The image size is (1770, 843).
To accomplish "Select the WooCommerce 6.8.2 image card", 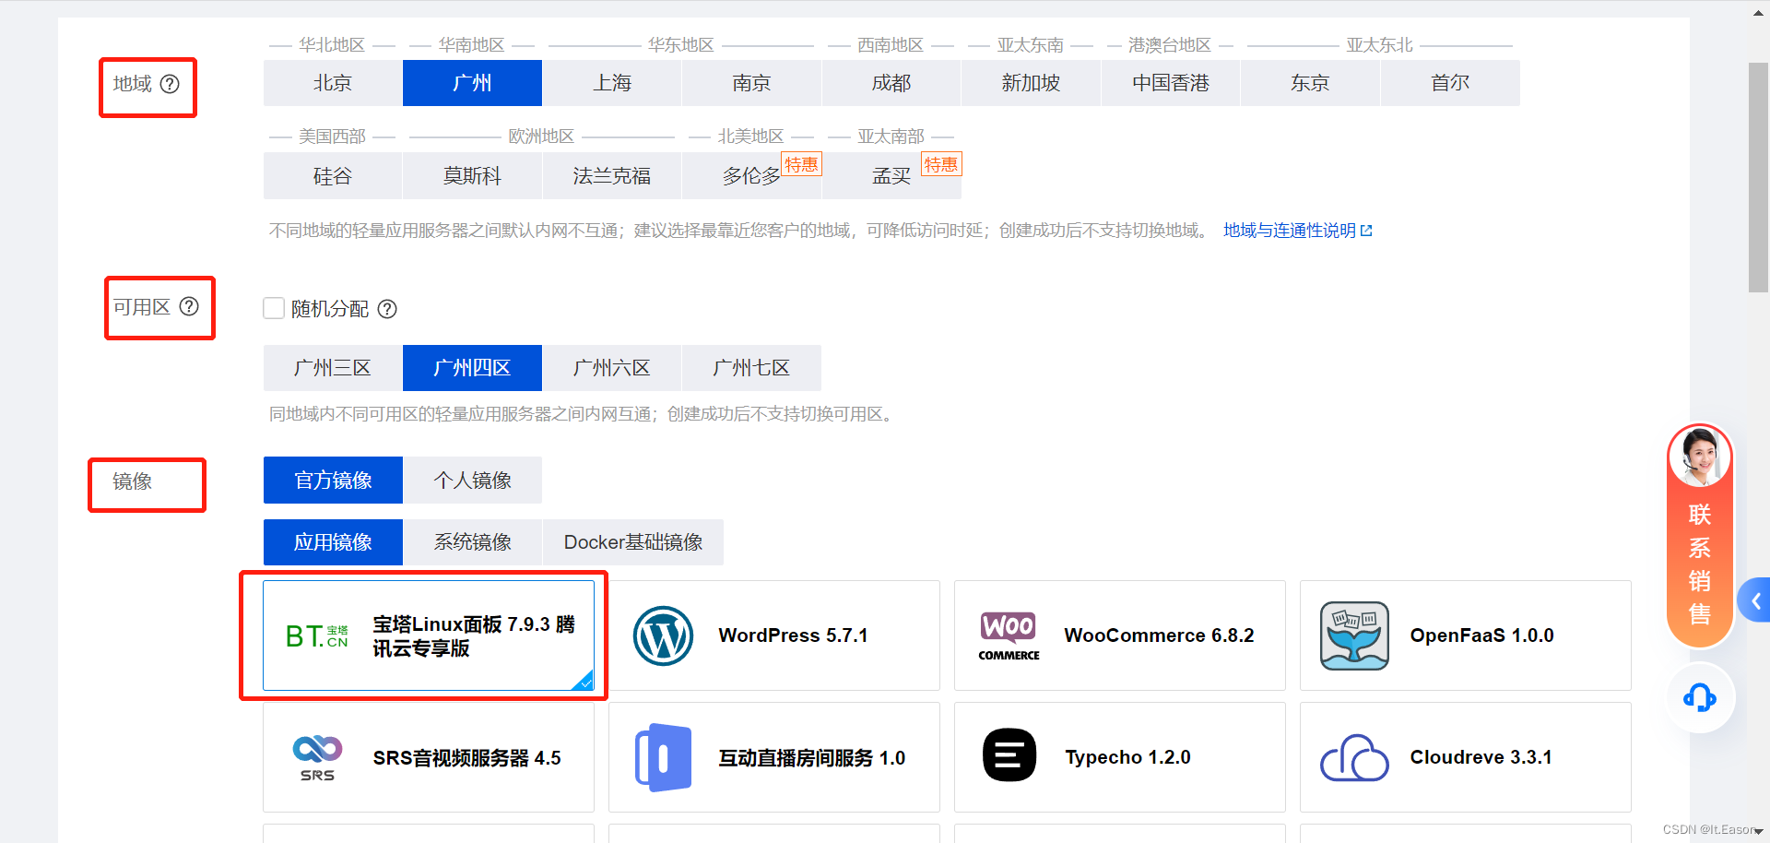I will [x=1120, y=635].
